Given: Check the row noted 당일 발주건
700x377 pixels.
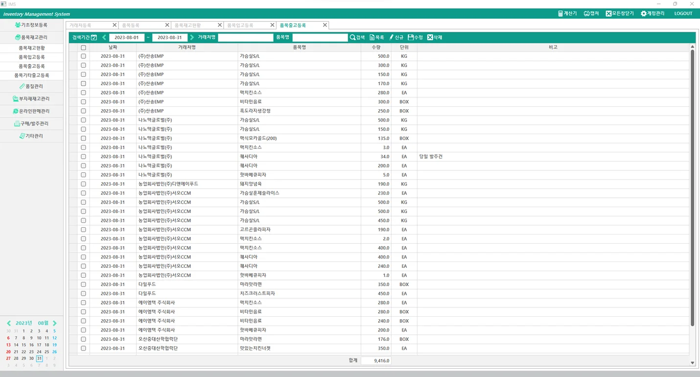Looking at the screenshot, I should tap(83, 156).
